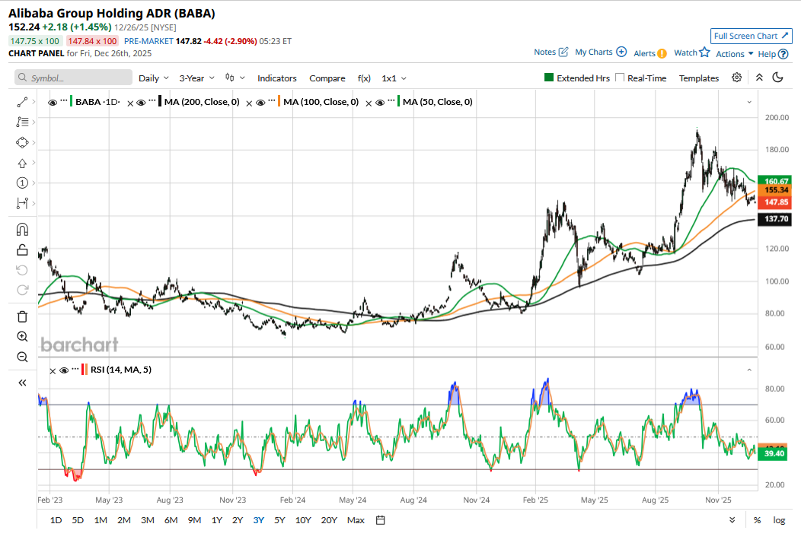Image resolution: width=801 pixels, height=543 pixels.
Task: Click the trash icon to delete drawings
Action: (22, 316)
